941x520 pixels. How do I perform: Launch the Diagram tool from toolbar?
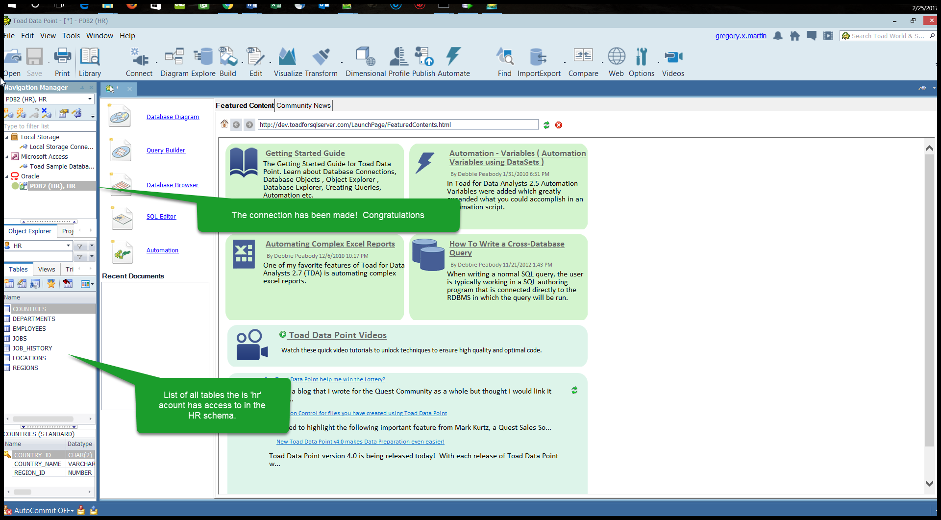pos(174,62)
